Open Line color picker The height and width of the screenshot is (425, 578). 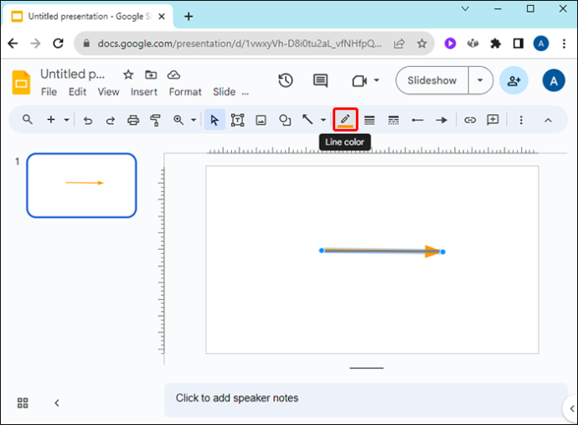tap(345, 120)
